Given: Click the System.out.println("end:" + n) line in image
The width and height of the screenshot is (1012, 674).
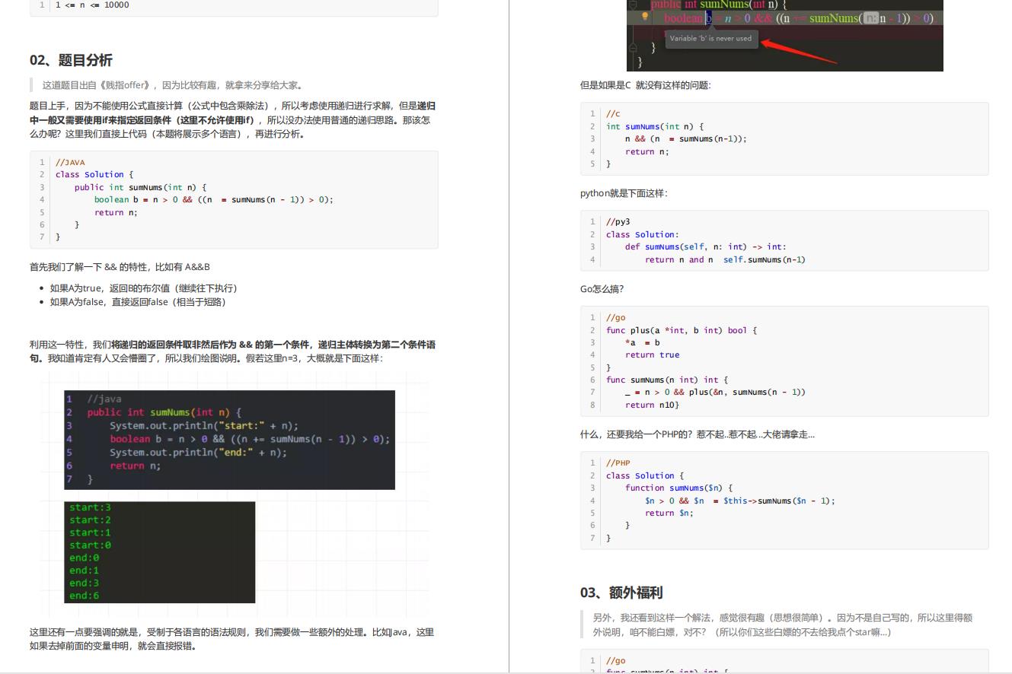Looking at the screenshot, I should coord(198,452).
